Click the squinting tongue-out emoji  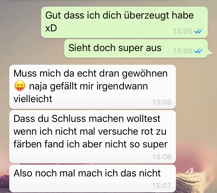[20, 86]
